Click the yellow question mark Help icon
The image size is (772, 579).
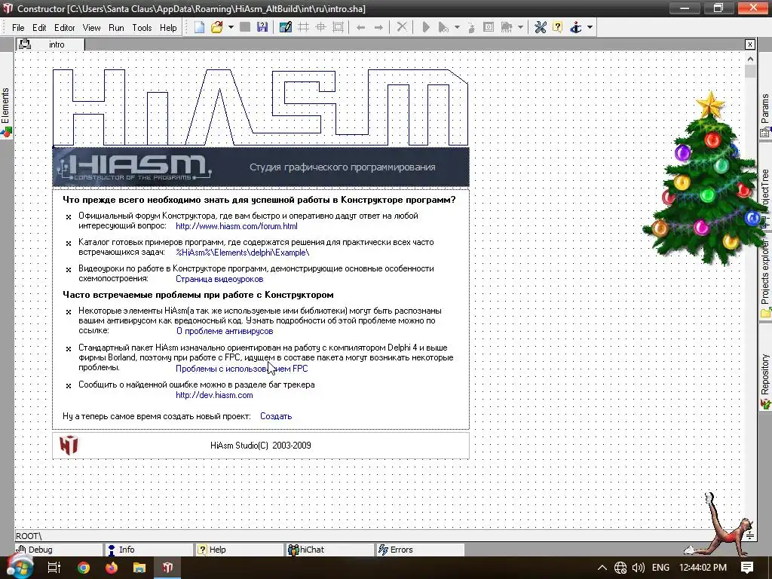[x=557, y=28]
